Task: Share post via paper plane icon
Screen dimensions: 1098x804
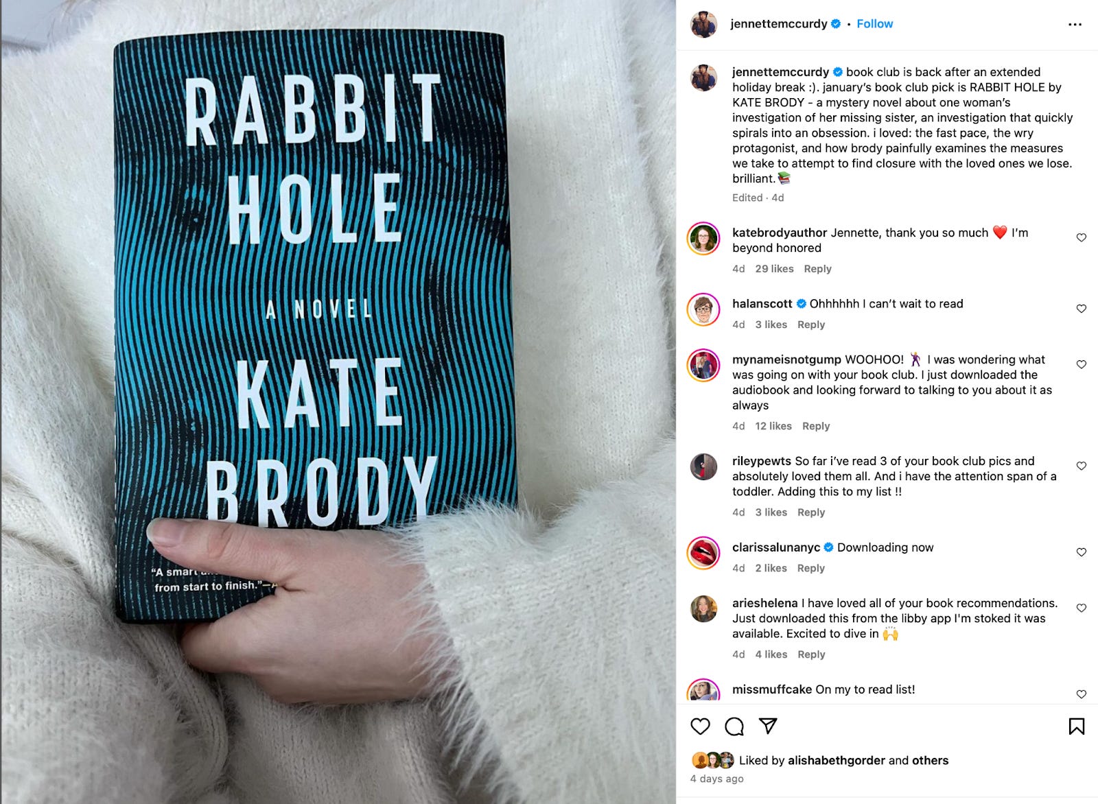Action: coord(768,726)
